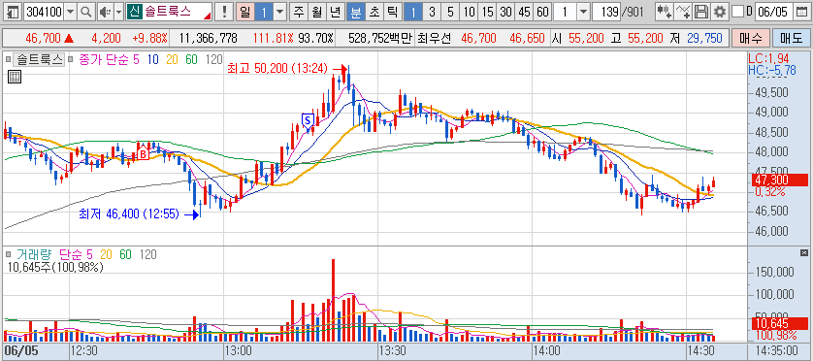Open the custom interval dropdown arrow
The height and width of the screenshot is (361, 813).
583,12
